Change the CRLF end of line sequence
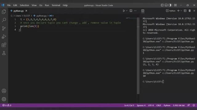197x110 pixels. [159, 105]
